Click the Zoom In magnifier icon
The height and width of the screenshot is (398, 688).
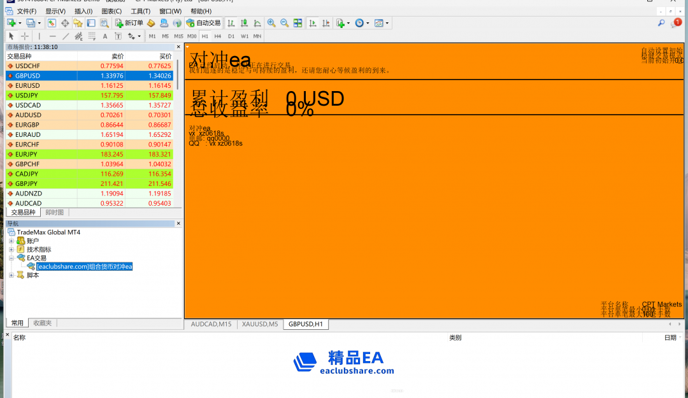[271, 23]
